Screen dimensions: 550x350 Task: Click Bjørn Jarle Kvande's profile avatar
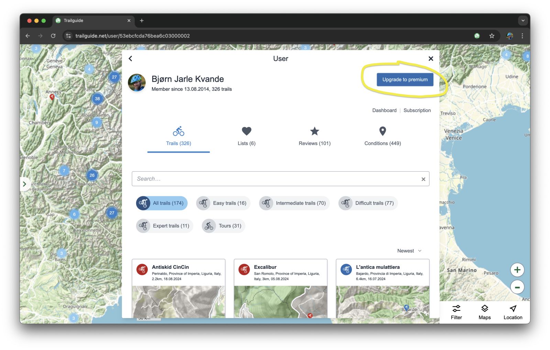(x=137, y=83)
